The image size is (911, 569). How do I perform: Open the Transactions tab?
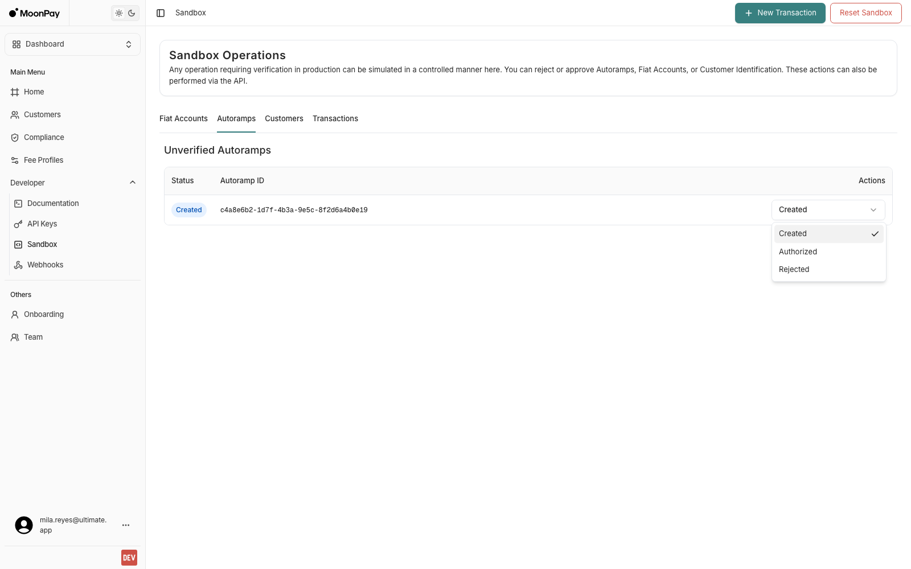click(335, 119)
